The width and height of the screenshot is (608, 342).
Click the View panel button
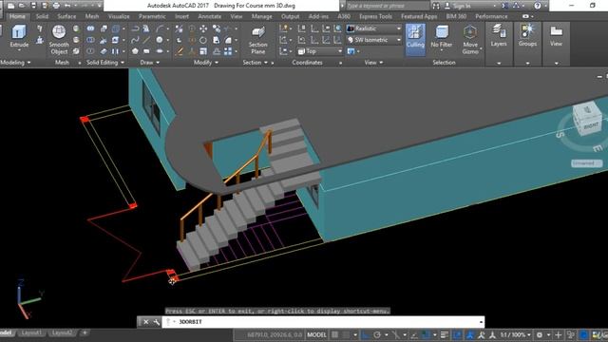coord(556,36)
